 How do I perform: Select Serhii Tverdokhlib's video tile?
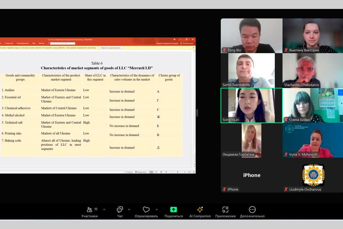point(252,70)
